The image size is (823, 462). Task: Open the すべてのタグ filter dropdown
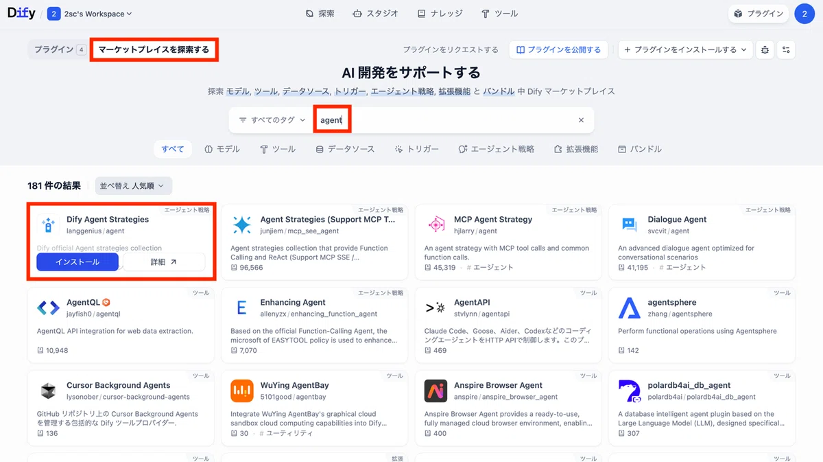(x=272, y=120)
